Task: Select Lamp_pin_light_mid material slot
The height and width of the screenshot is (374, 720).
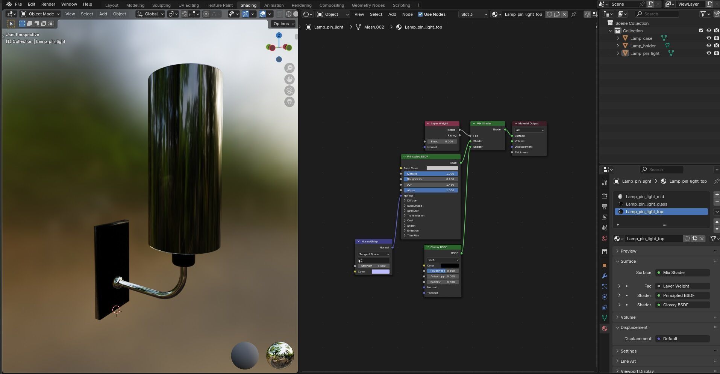Action: tap(661, 197)
